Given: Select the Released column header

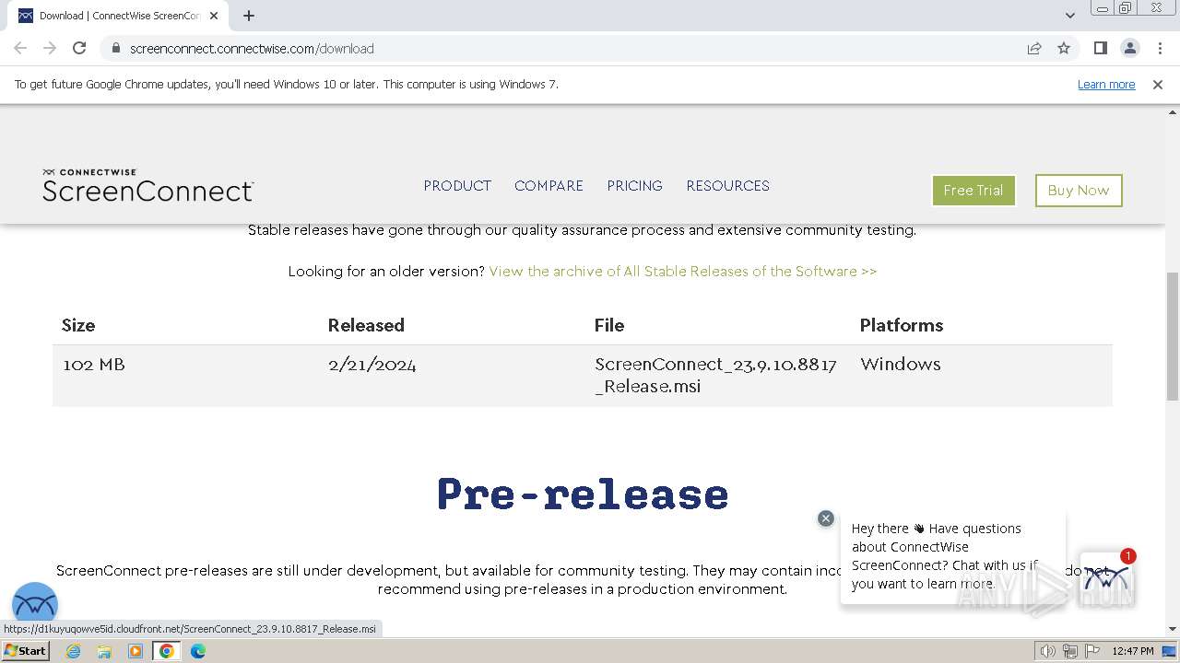Looking at the screenshot, I should [x=366, y=325].
